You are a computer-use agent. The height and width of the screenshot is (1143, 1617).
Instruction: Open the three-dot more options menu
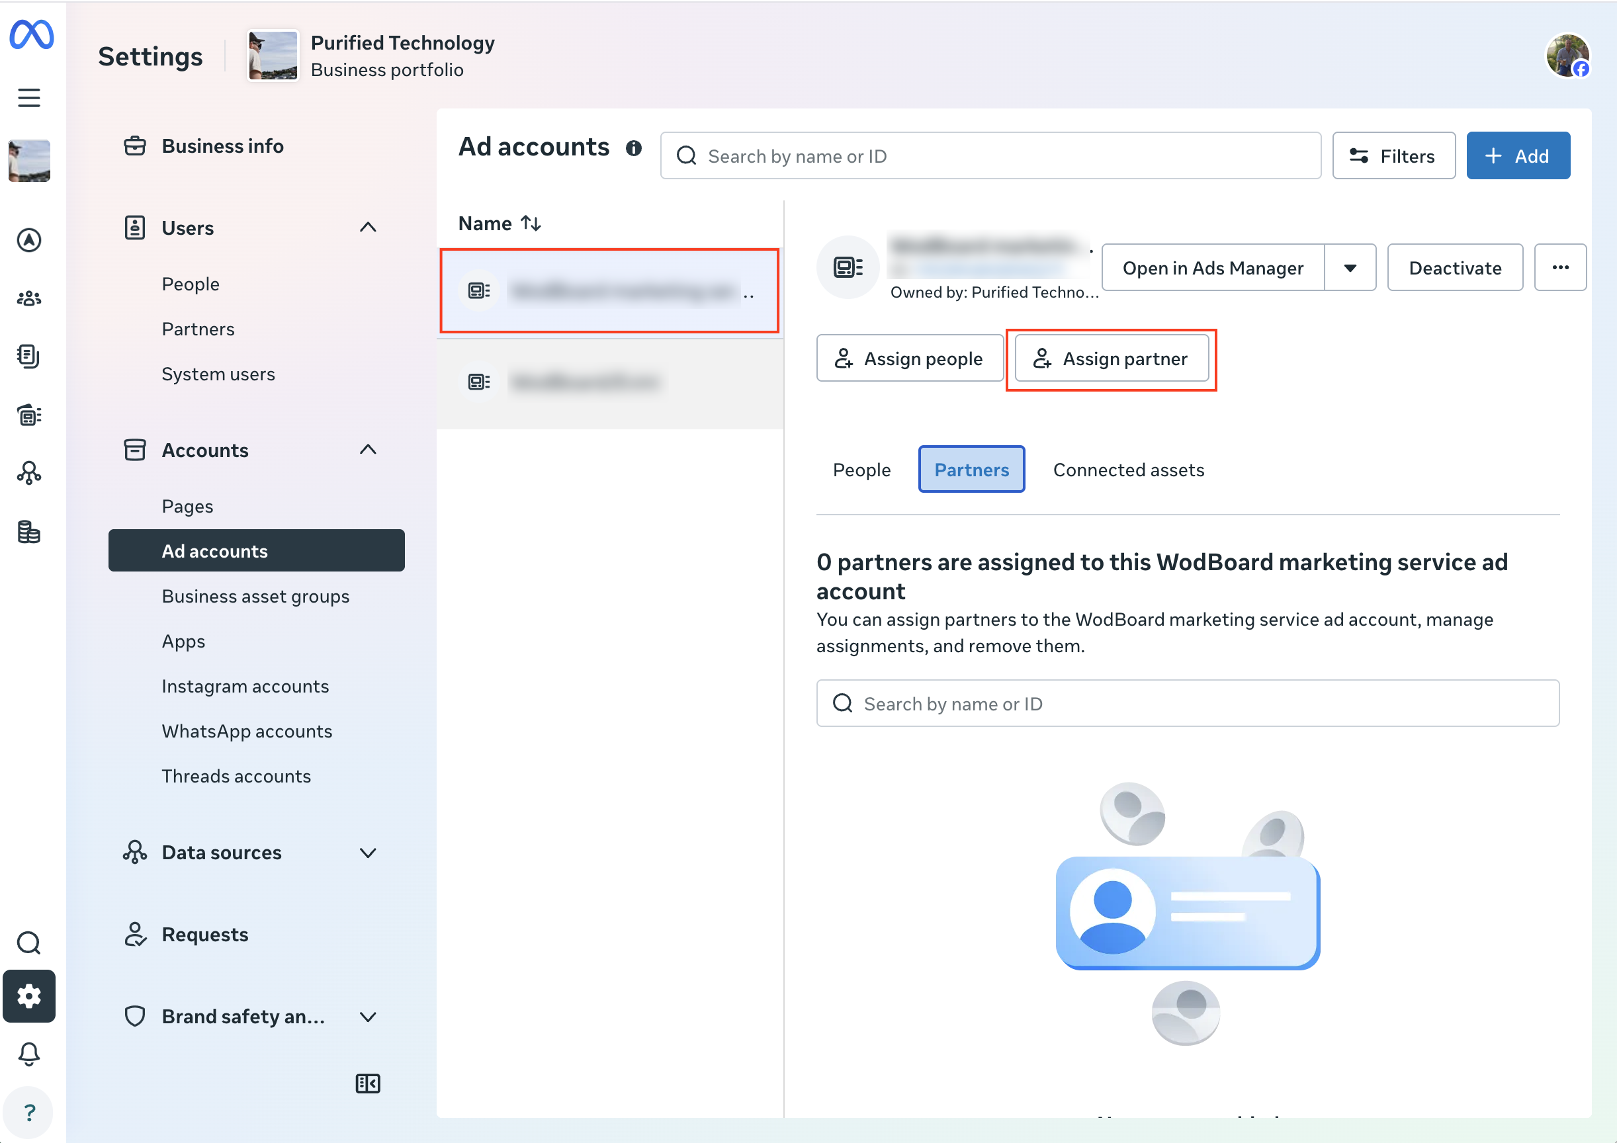pyautogui.click(x=1560, y=268)
